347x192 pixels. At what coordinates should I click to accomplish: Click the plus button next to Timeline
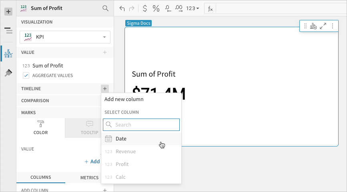pyautogui.click(x=104, y=89)
